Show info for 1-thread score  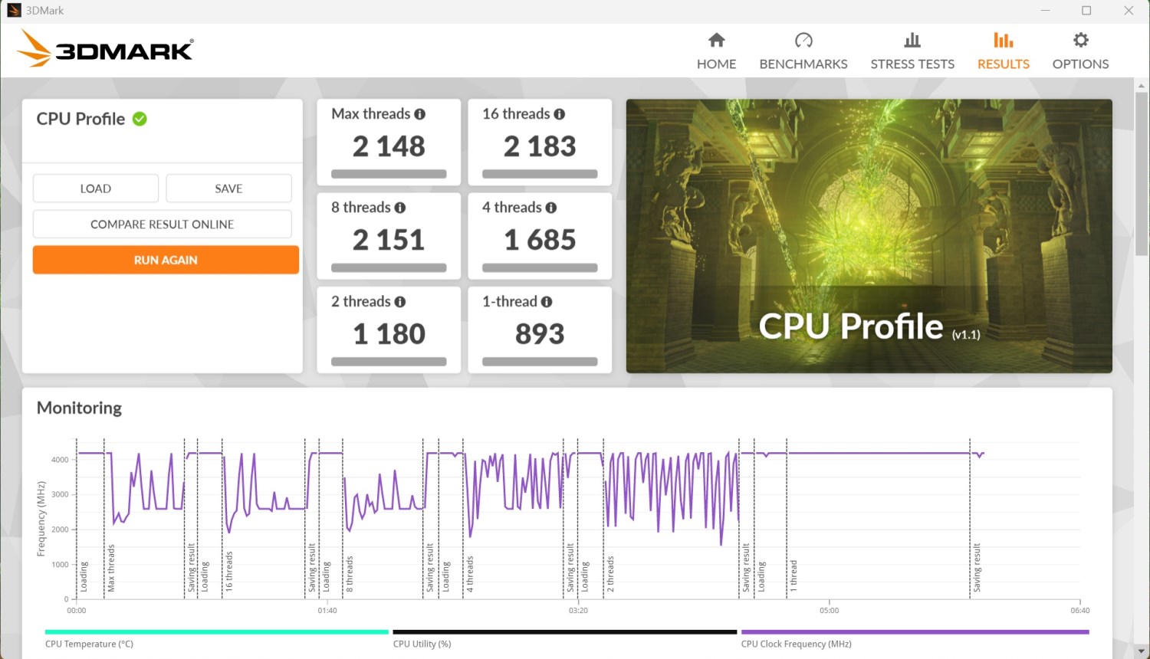point(547,302)
